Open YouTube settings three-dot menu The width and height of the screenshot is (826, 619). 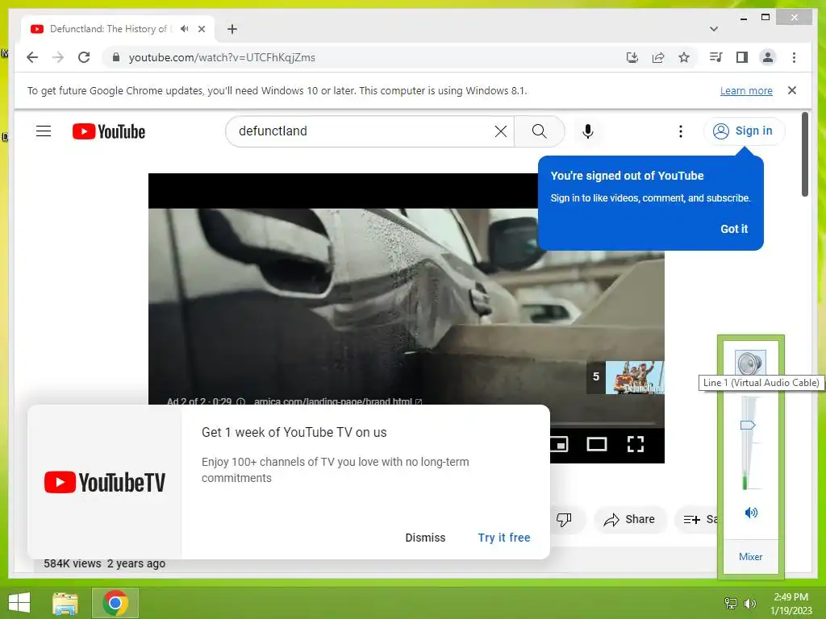click(x=681, y=131)
